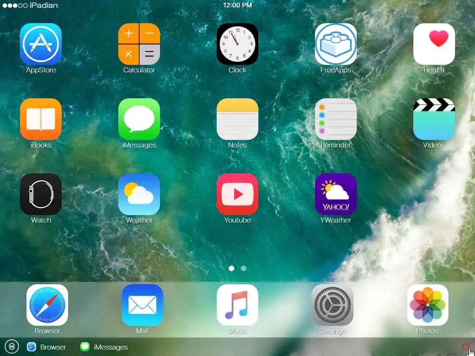This screenshot has height=356, width=475.
Task: Open the Browser compass icon in dock
Action: [x=47, y=305]
